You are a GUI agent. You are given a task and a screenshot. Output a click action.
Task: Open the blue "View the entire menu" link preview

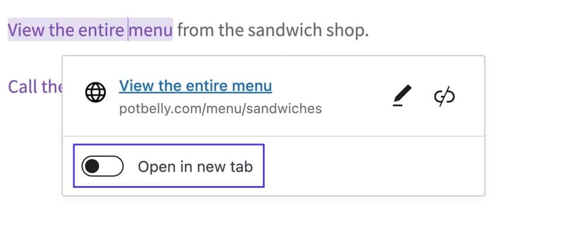[195, 86]
